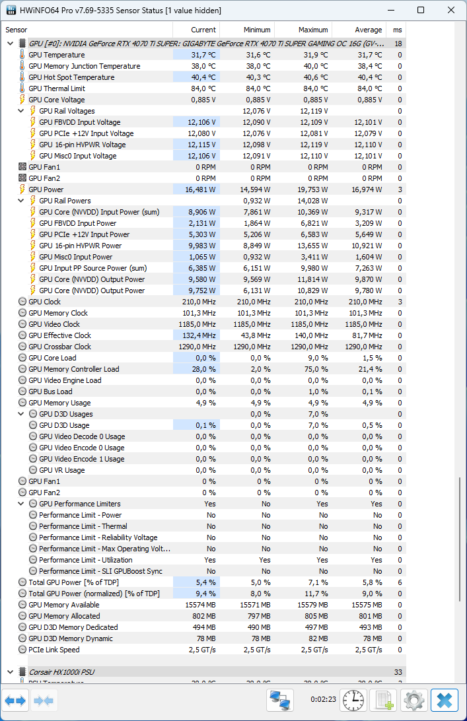Start logging with the sheet plus icon

[383, 701]
